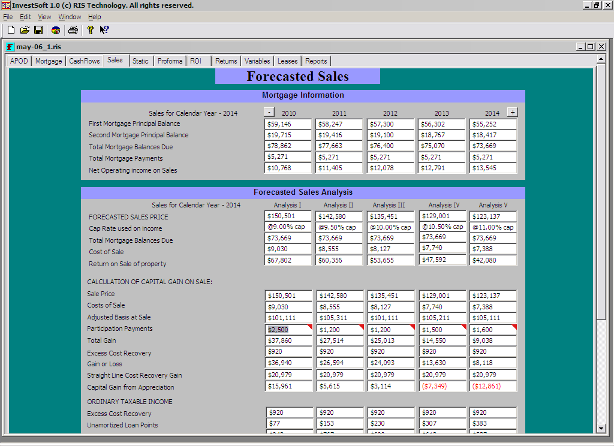Click Total Gain value $37,860

[288, 340]
